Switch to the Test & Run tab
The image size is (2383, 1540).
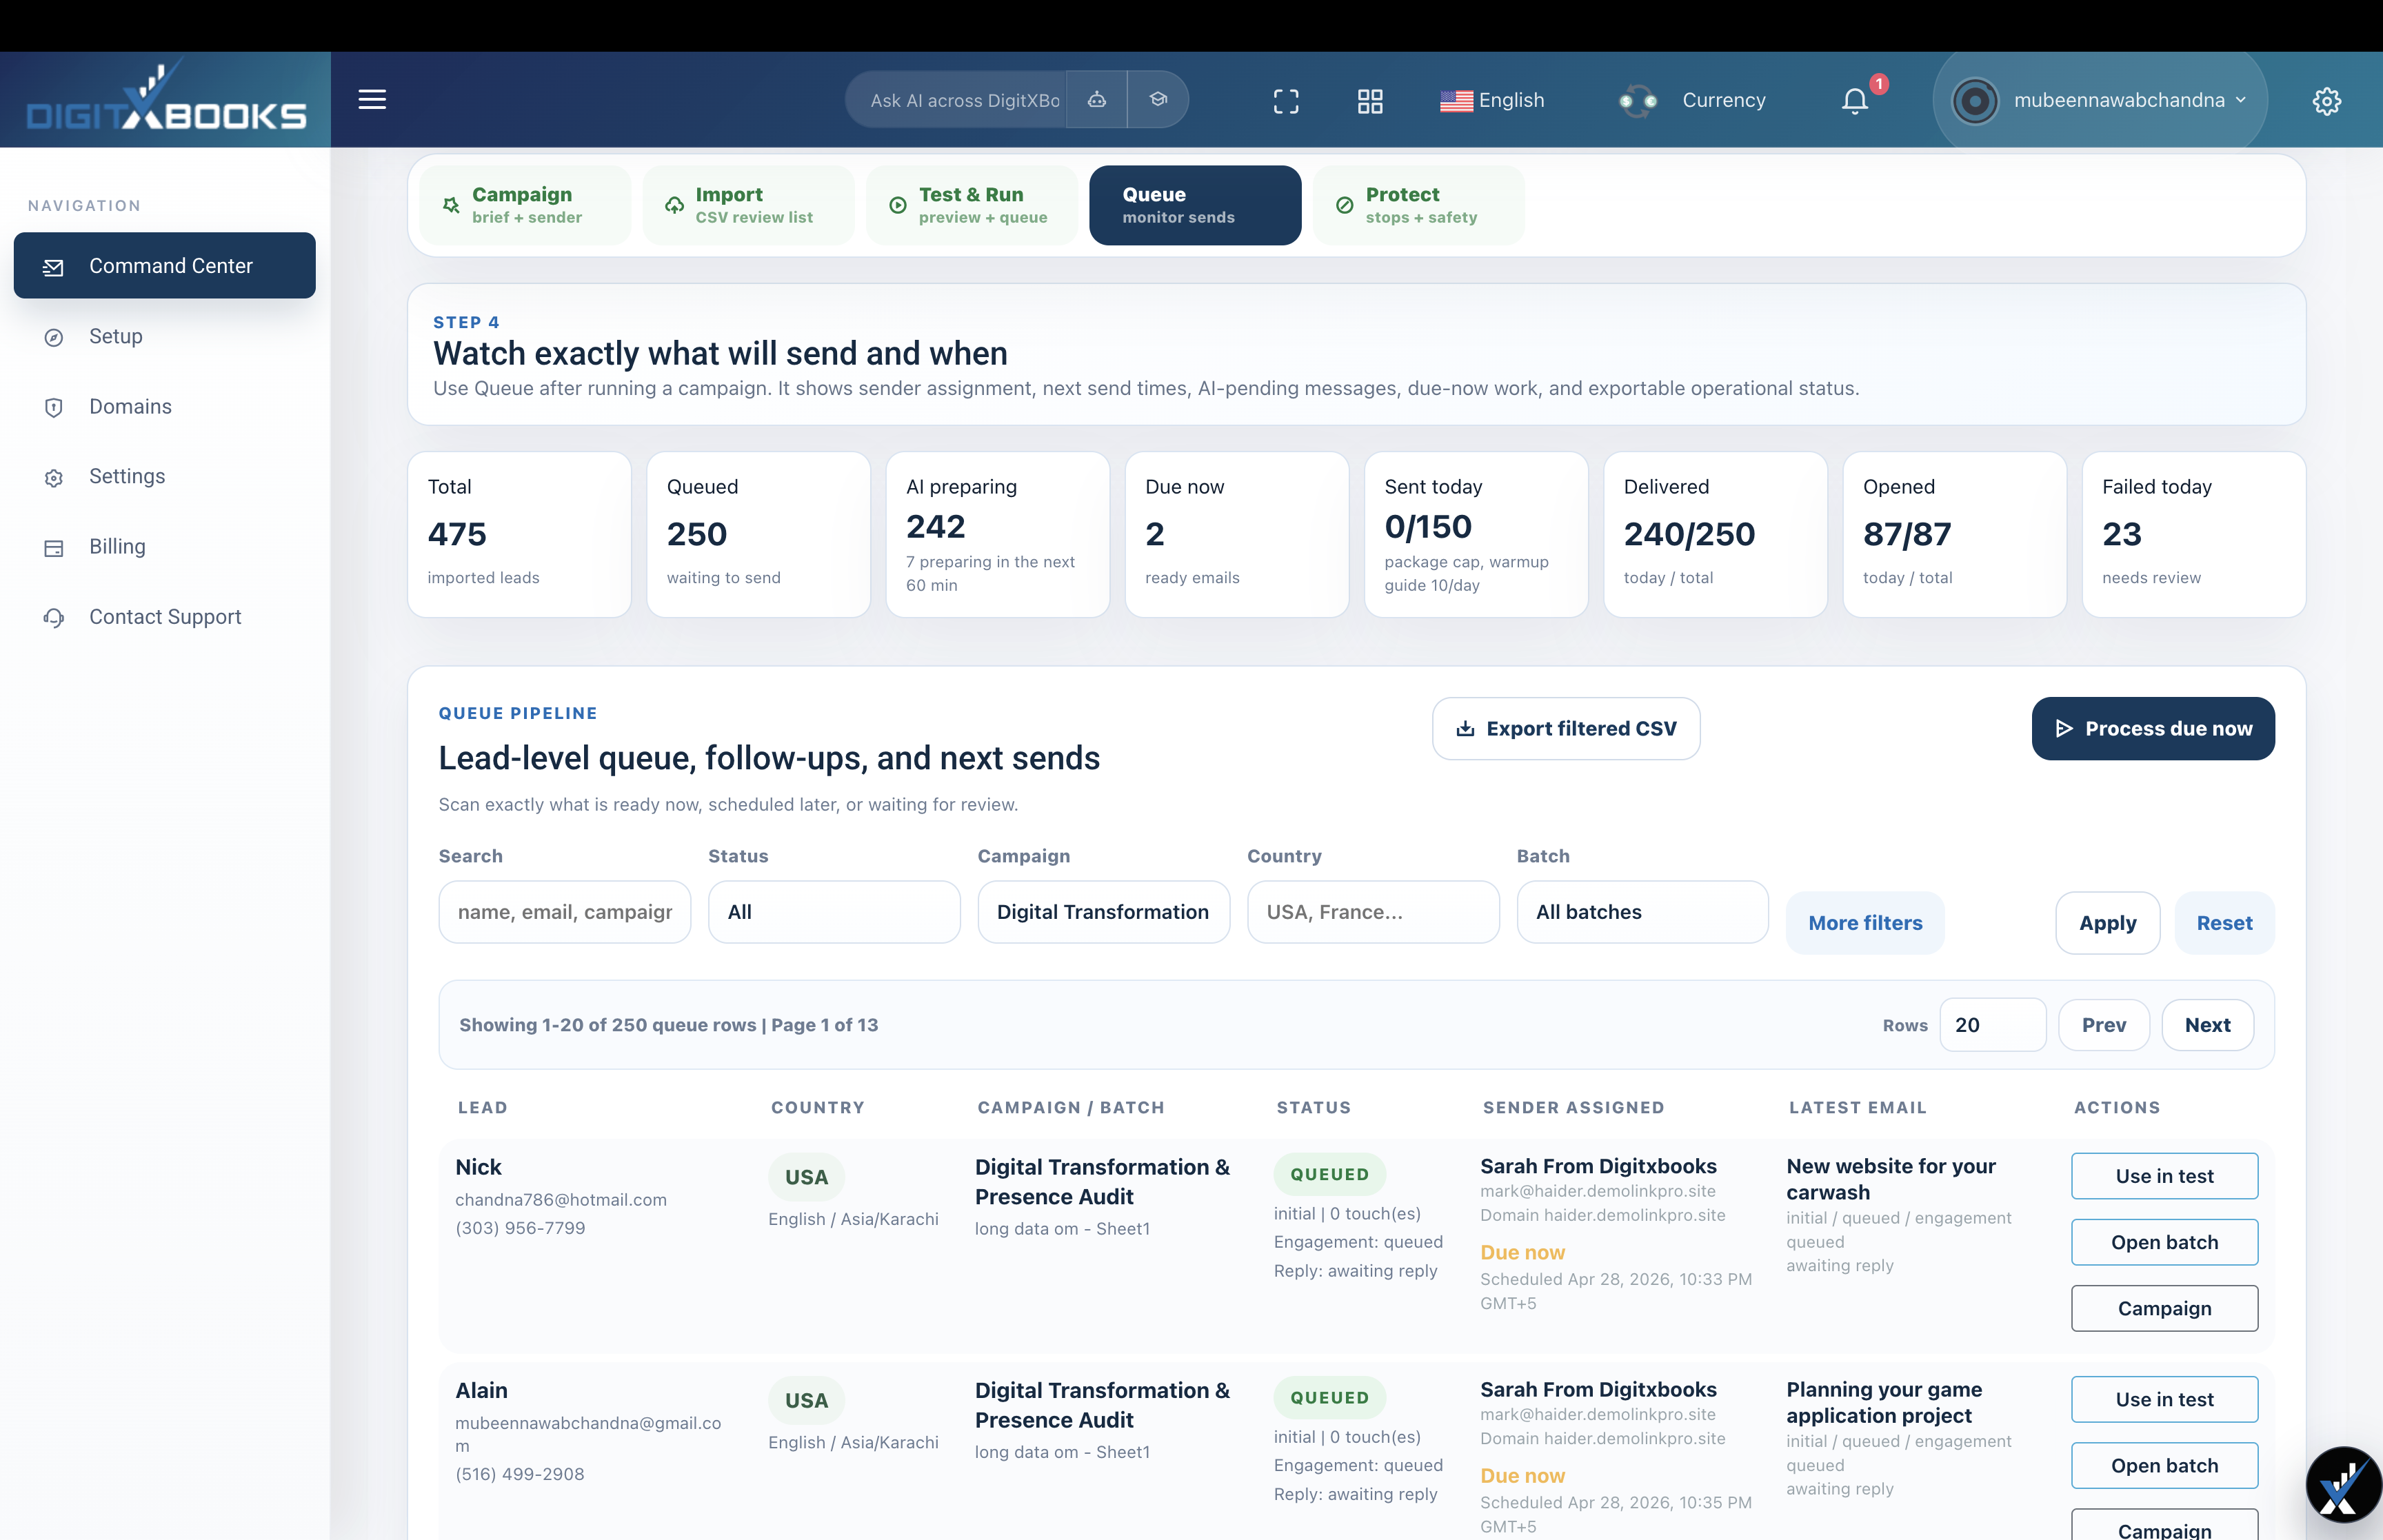tap(971, 205)
